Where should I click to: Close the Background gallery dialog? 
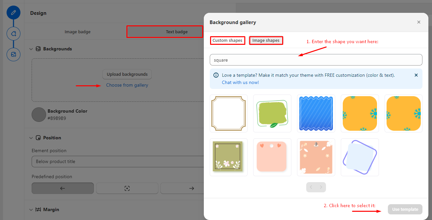418,22
